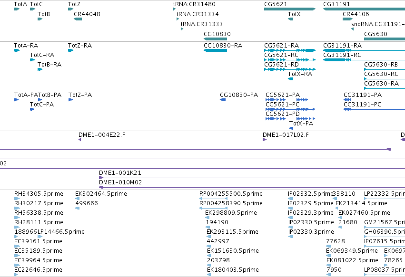Select EST IP02332.5prime
This screenshot has height=277, width=405.
[x=291, y=199]
